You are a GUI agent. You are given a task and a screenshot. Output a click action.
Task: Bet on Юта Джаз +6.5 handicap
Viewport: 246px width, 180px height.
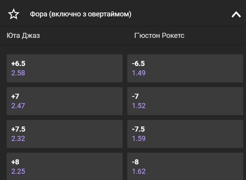[x=65, y=68]
